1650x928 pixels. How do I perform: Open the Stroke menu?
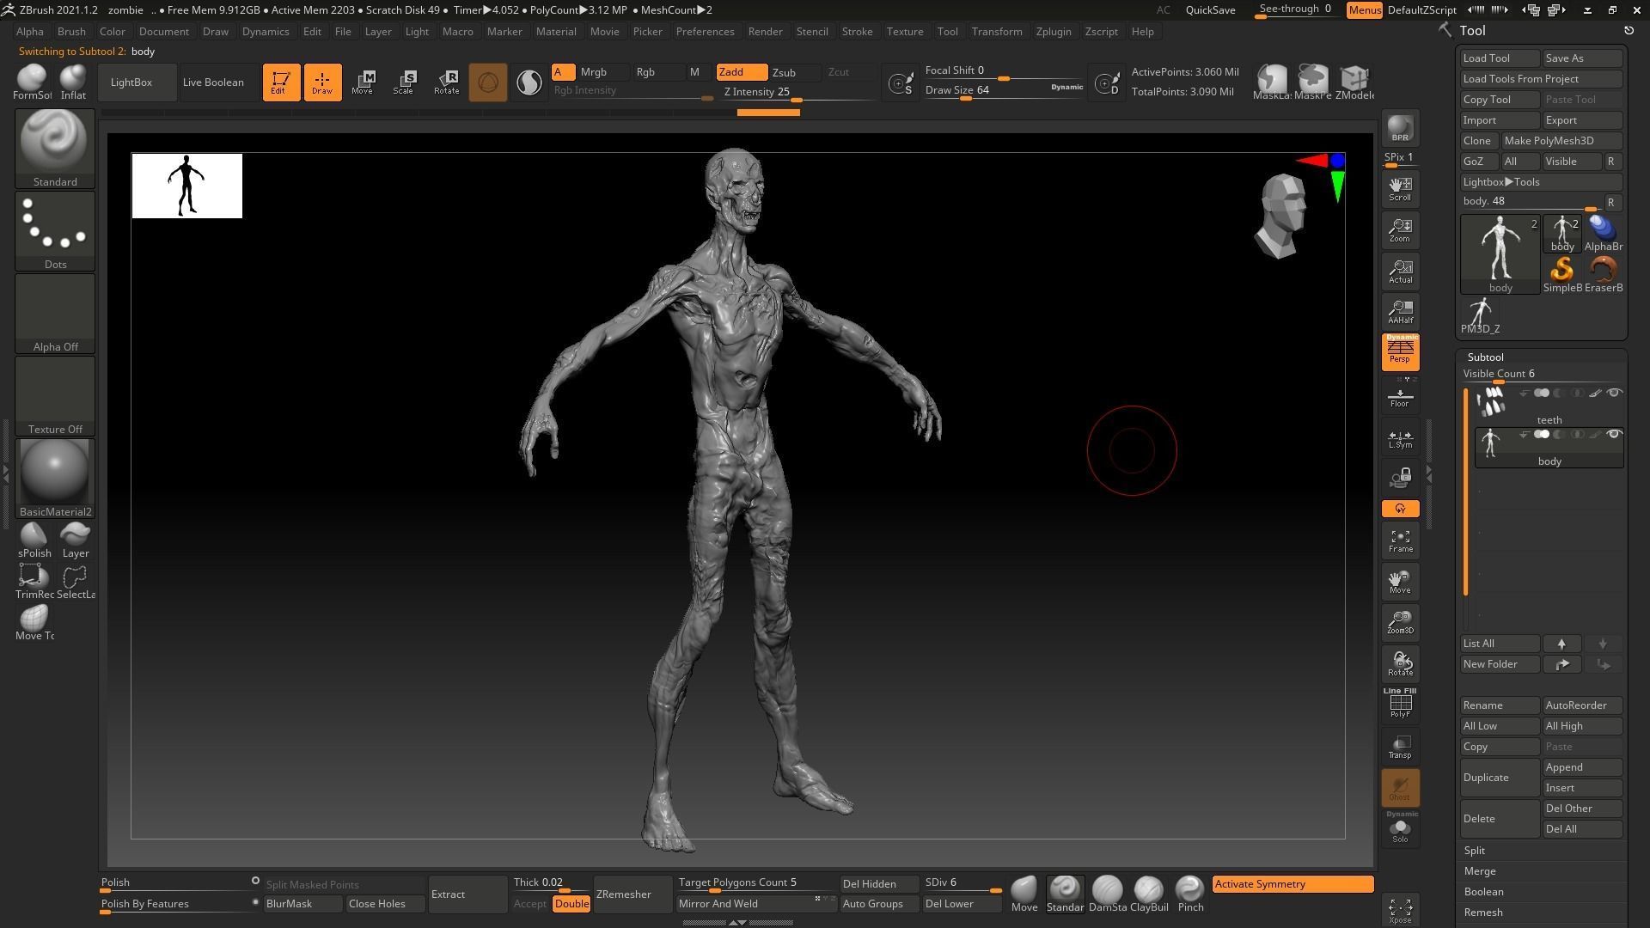click(x=857, y=32)
